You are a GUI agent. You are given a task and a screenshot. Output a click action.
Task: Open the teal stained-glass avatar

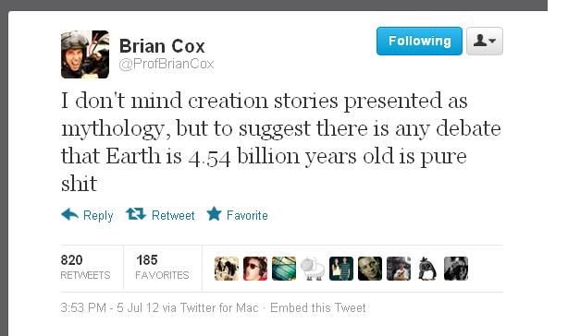(284, 269)
